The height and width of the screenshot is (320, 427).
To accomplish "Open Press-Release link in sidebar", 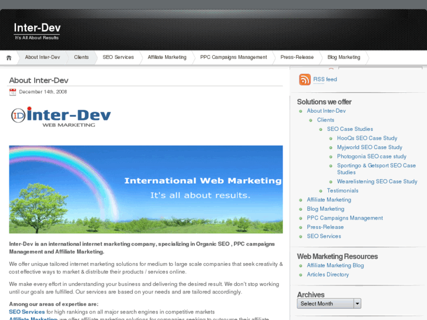I will coord(325,227).
